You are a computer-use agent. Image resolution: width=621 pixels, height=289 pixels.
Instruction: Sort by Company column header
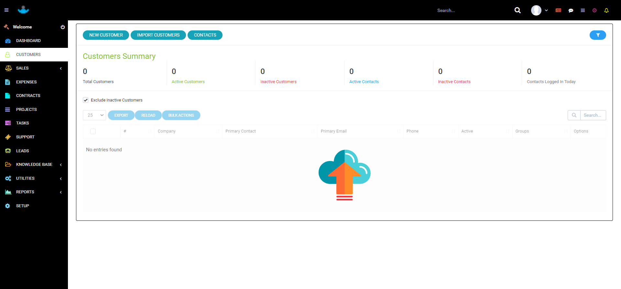(188, 131)
